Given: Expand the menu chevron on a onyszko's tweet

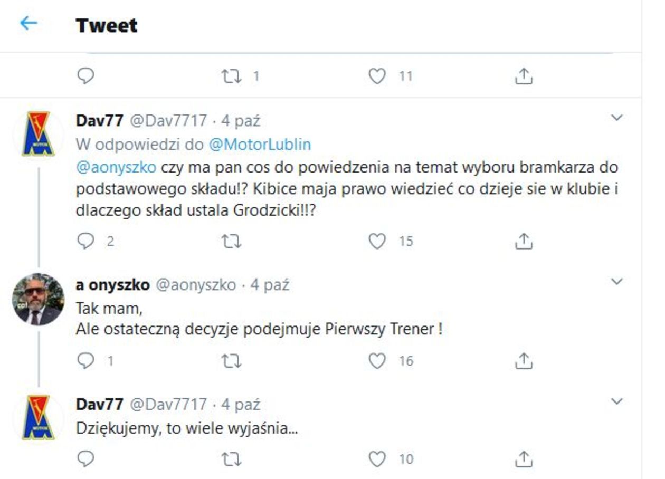Looking at the screenshot, I should (x=617, y=282).
